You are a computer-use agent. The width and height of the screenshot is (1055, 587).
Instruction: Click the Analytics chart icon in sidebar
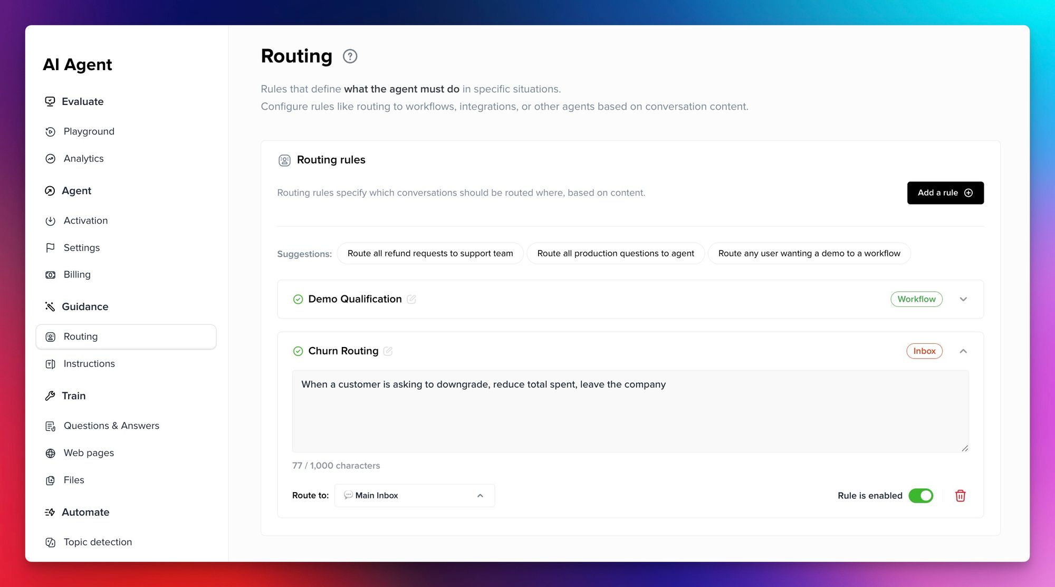[51, 159]
